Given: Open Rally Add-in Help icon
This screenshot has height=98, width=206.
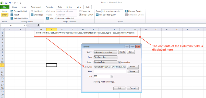Looking at the screenshot, I should [x=12, y=18].
